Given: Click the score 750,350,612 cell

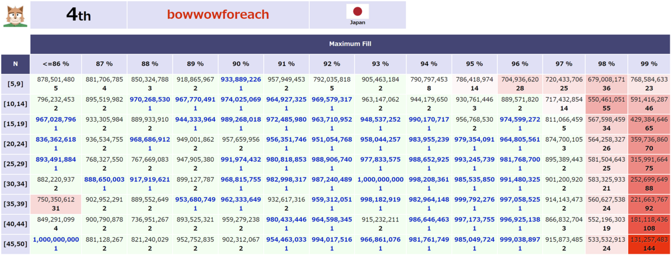Looking at the screenshot, I should (x=55, y=204).
